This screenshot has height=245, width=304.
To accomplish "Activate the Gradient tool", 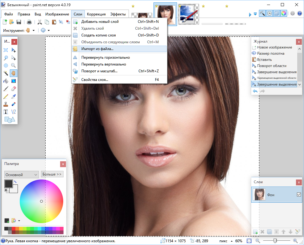I will [x=14, y=81].
